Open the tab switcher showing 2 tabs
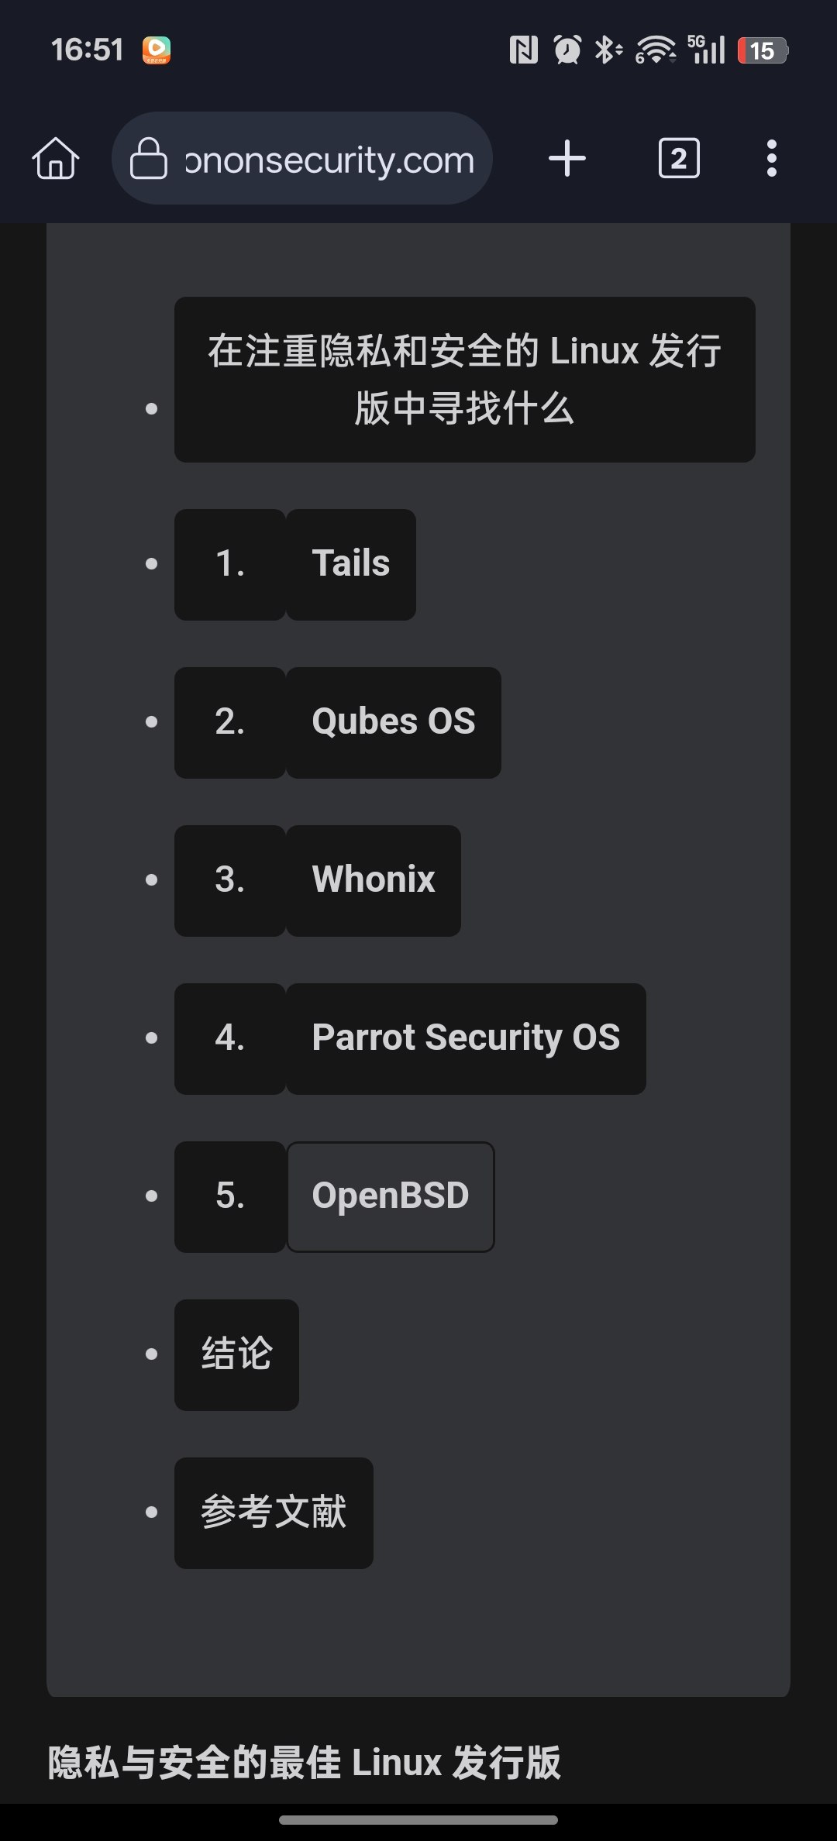The width and height of the screenshot is (837, 1841). 679,159
